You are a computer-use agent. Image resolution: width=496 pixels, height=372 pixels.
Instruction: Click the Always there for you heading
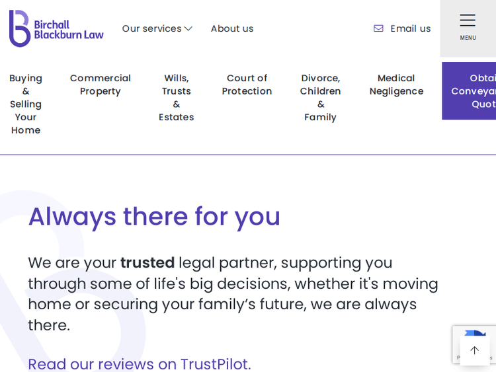pyautogui.click(x=154, y=216)
